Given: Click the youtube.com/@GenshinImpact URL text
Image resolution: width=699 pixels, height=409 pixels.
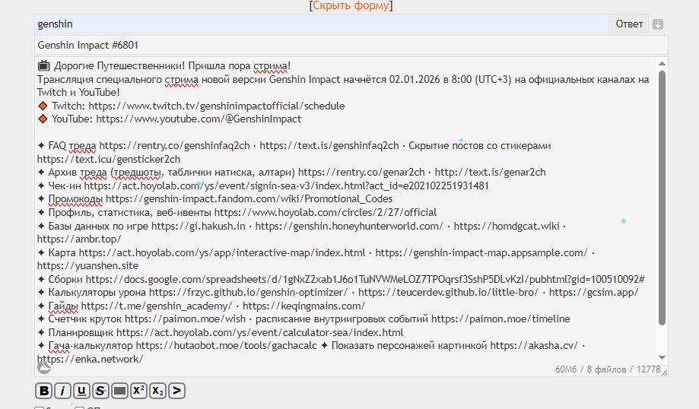Looking at the screenshot, I should click(199, 119).
